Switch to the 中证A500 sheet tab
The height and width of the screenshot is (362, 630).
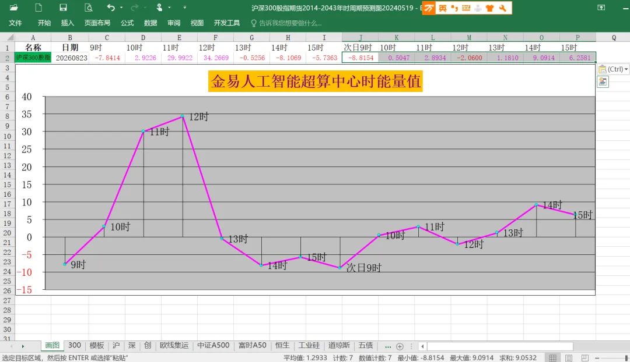[x=213, y=345]
